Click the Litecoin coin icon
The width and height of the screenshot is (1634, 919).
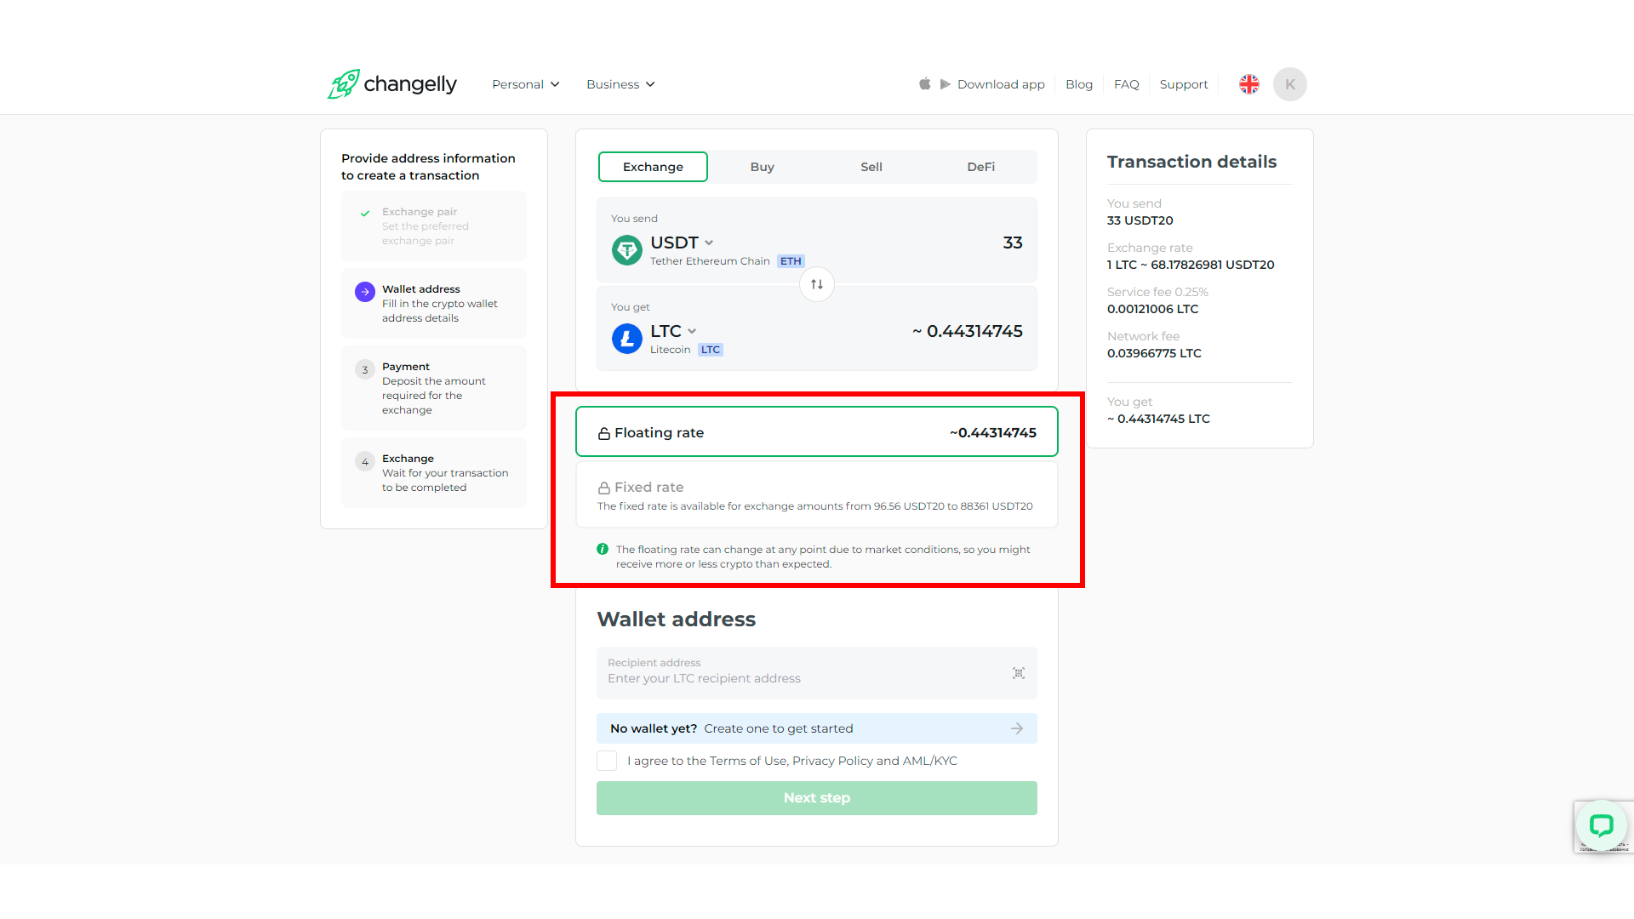627,339
